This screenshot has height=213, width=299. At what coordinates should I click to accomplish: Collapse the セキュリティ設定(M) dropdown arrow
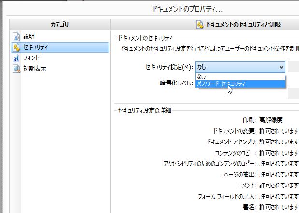[281, 67]
